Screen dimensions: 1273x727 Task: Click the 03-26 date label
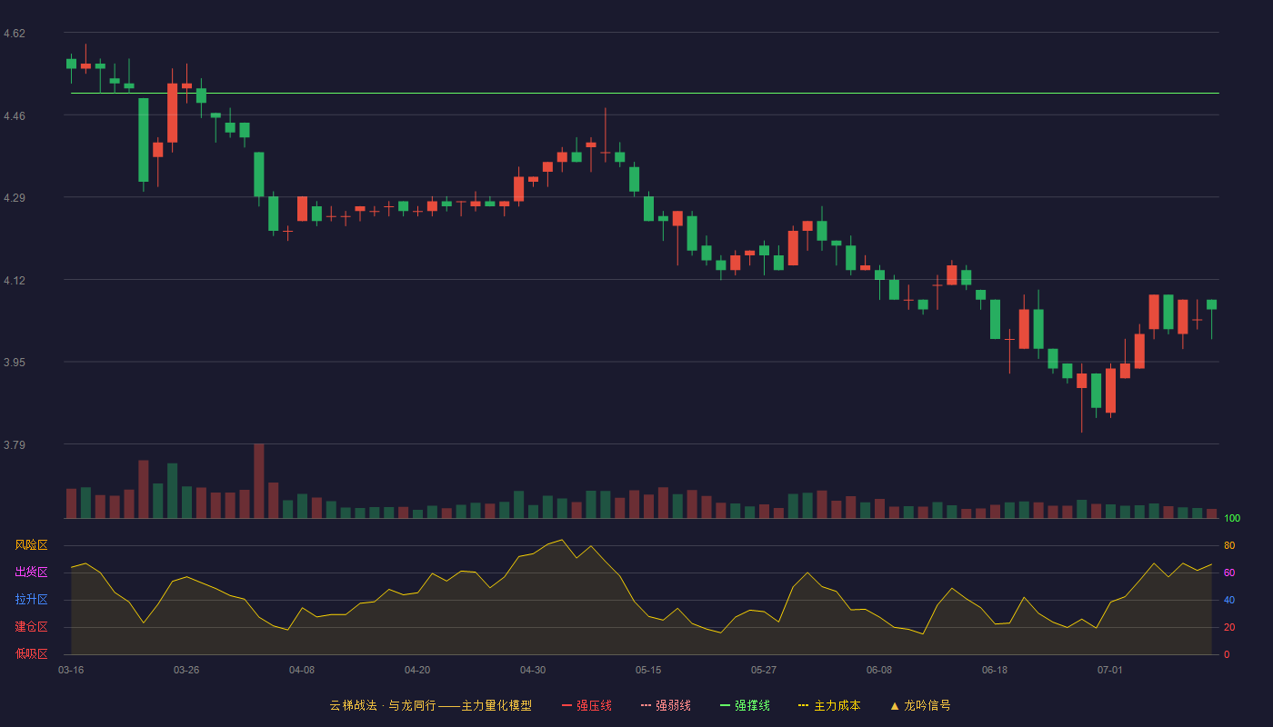[186, 670]
